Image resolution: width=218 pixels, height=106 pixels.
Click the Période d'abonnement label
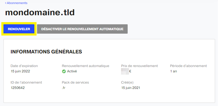click(x=188, y=66)
